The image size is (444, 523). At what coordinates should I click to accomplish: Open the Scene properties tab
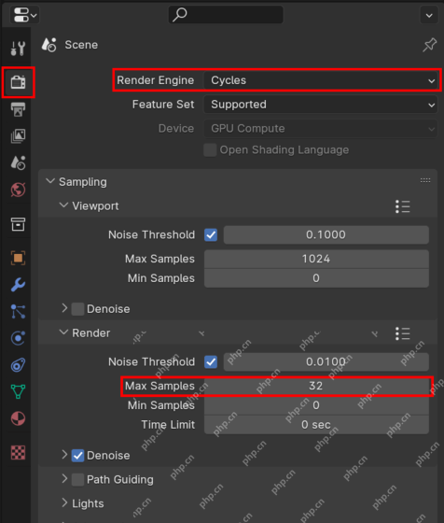[x=18, y=163]
